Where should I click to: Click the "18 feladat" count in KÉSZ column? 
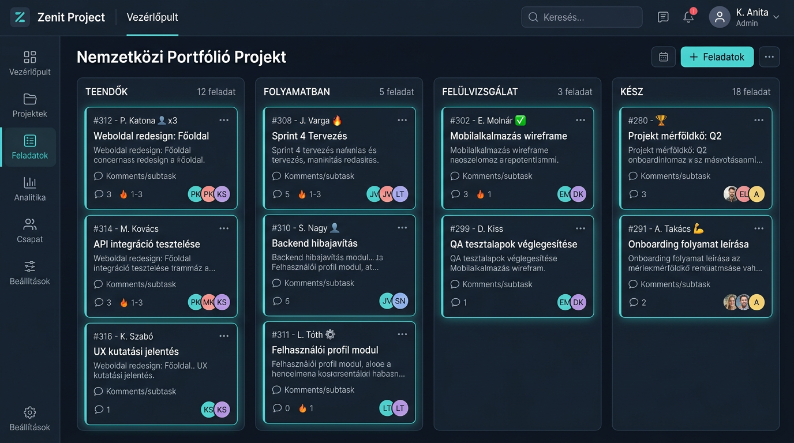click(x=751, y=92)
